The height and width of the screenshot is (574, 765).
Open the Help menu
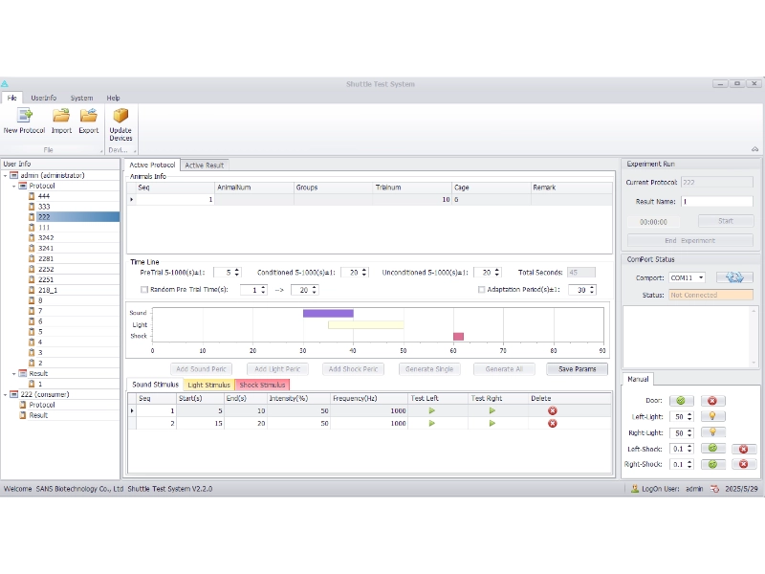tap(113, 98)
